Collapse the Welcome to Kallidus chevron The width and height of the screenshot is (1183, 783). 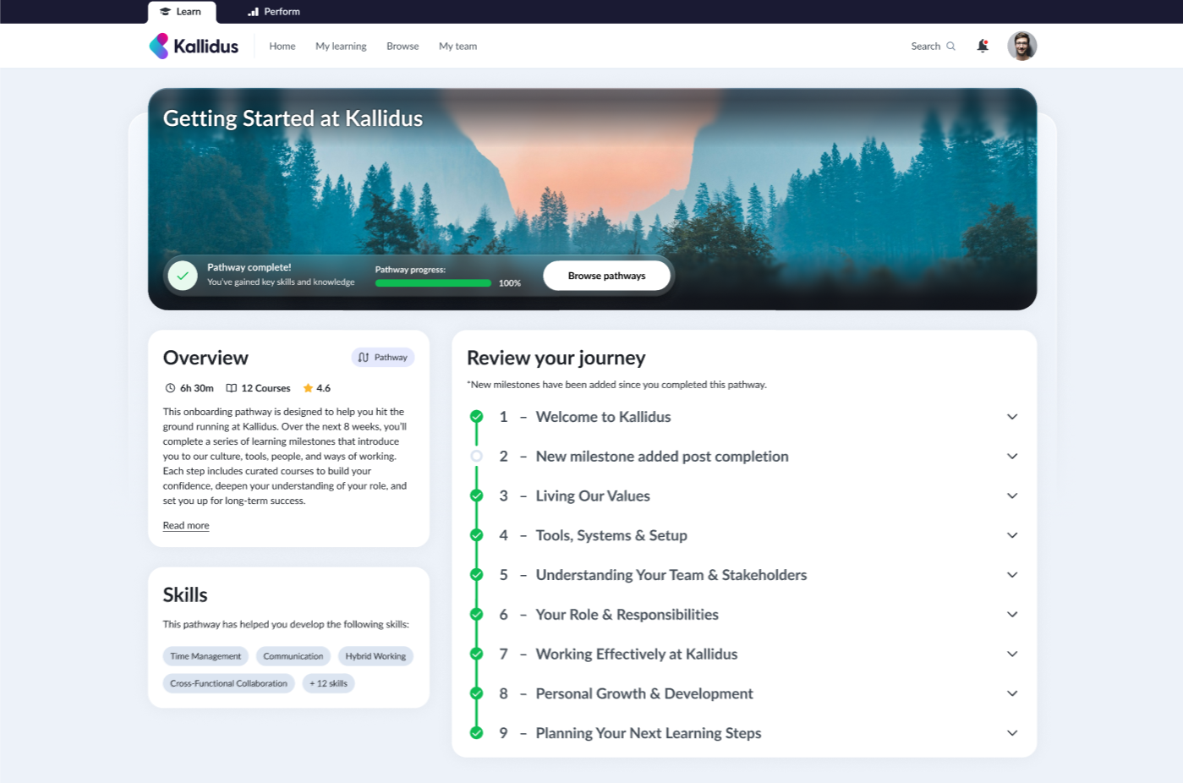[1012, 416]
